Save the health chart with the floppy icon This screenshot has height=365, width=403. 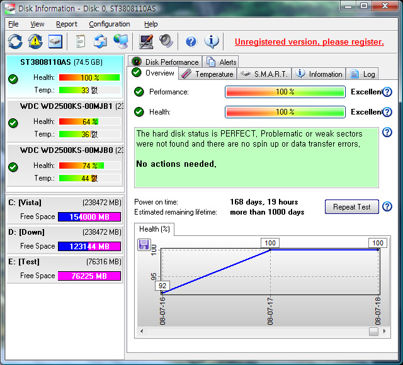[x=144, y=244]
